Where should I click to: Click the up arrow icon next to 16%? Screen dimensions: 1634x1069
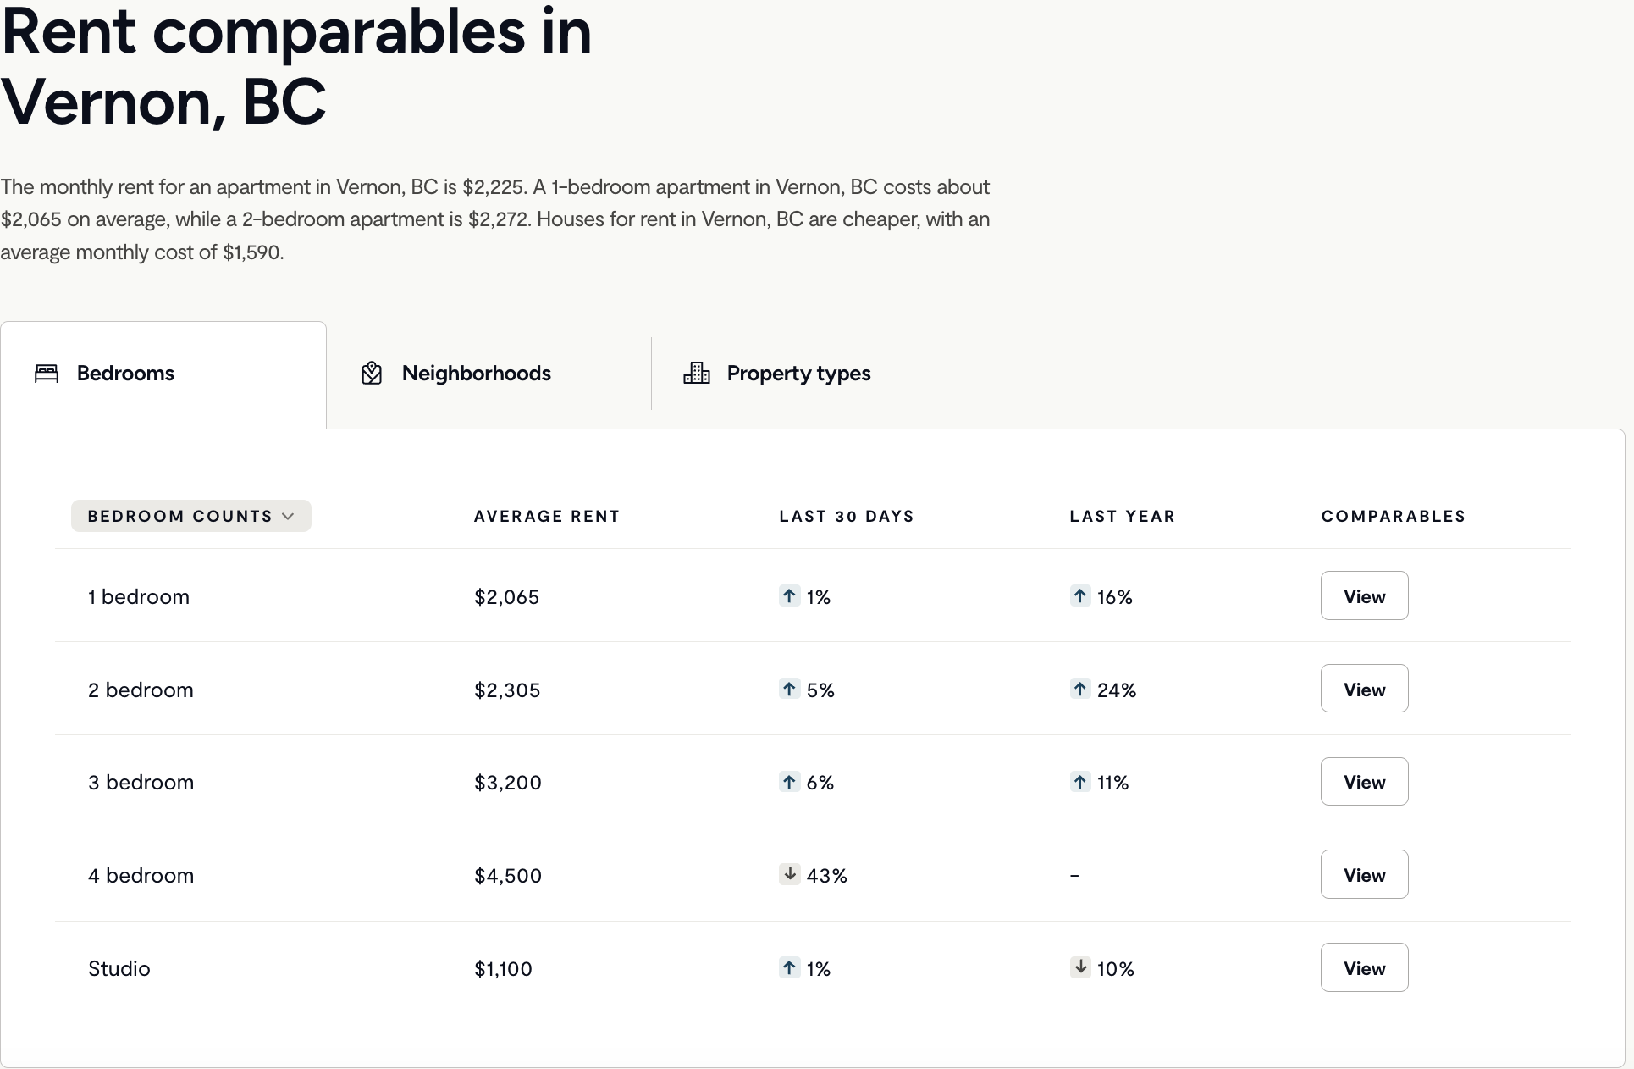click(1079, 596)
